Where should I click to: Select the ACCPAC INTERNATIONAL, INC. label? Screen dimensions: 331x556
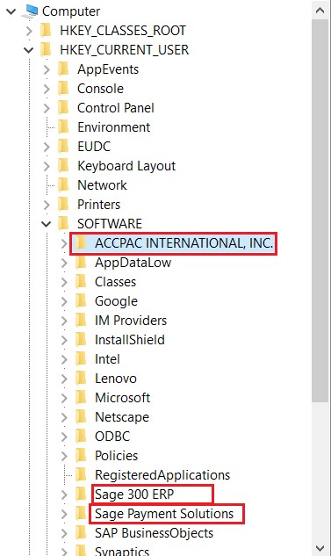pyautogui.click(x=183, y=243)
